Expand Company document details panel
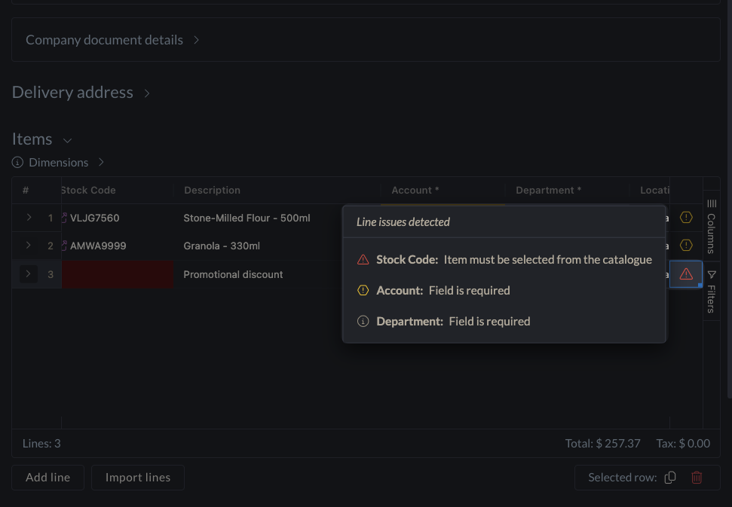Viewport: 732px width, 507px height. pyautogui.click(x=196, y=40)
